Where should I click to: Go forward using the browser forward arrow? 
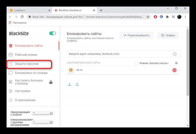(x=16, y=17)
